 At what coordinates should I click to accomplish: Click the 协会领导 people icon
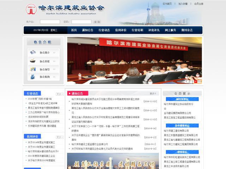[x=33, y=69]
